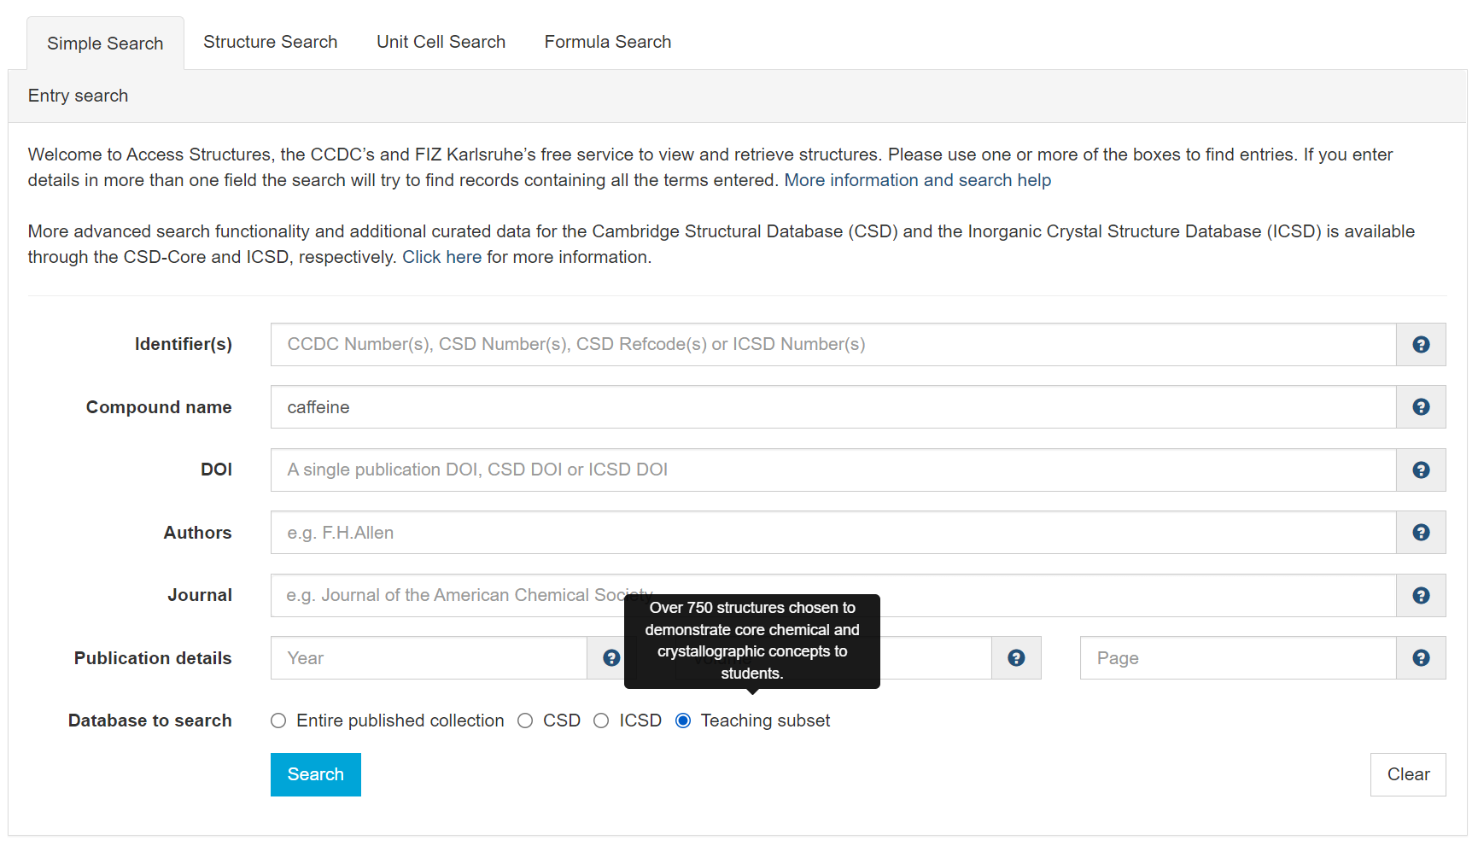This screenshot has width=1478, height=846.
Task: Choose the CSD database option
Action: point(525,721)
